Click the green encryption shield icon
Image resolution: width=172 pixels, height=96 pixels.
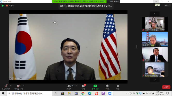pyautogui.click(x=3, y=6)
